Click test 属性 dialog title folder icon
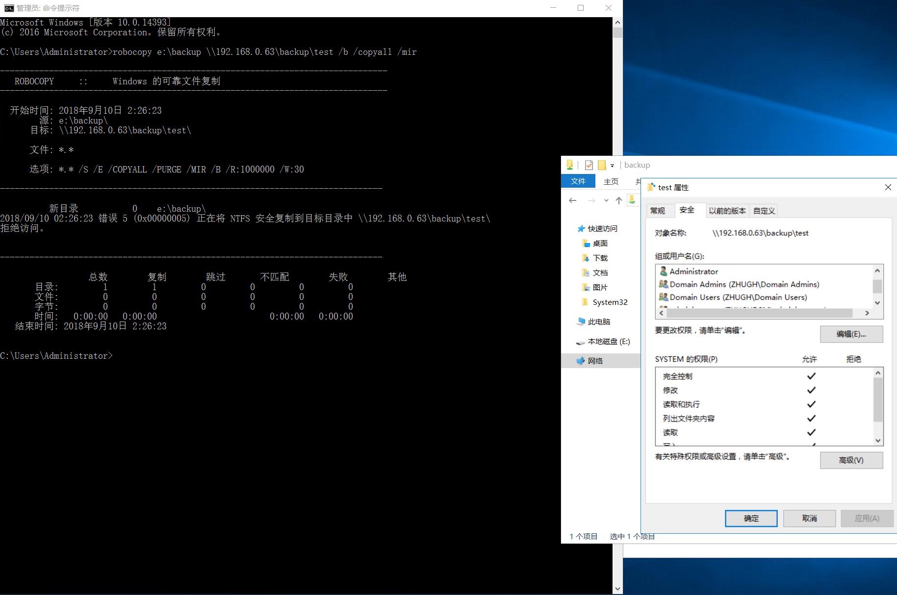Viewport: 897px width, 595px height. (651, 187)
